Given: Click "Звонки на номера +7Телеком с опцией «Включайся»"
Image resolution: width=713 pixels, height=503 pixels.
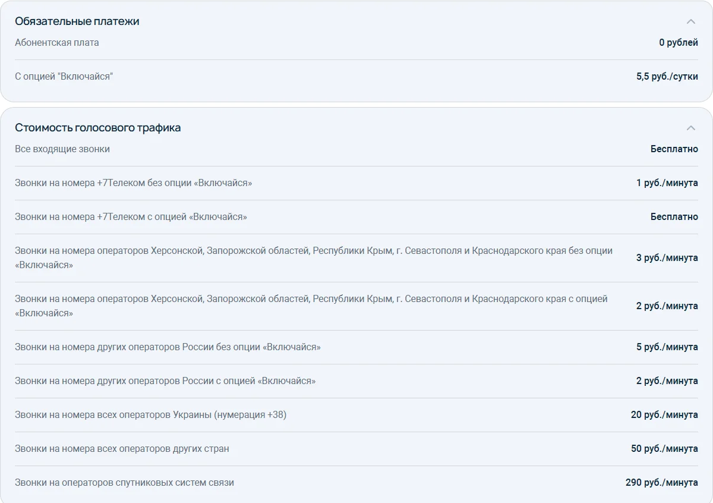Looking at the screenshot, I should (x=131, y=217).
